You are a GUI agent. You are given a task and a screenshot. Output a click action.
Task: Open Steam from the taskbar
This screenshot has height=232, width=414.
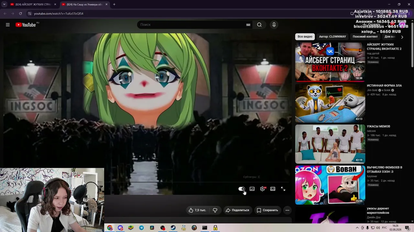pyautogui.click(x=173, y=228)
